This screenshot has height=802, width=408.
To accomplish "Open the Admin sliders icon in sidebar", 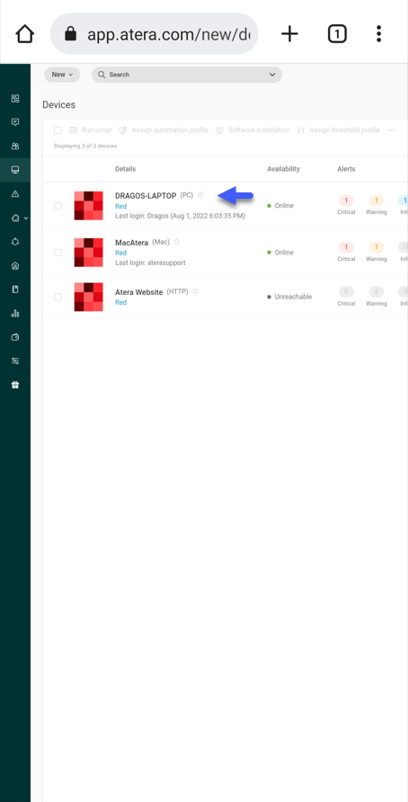I will (15, 361).
